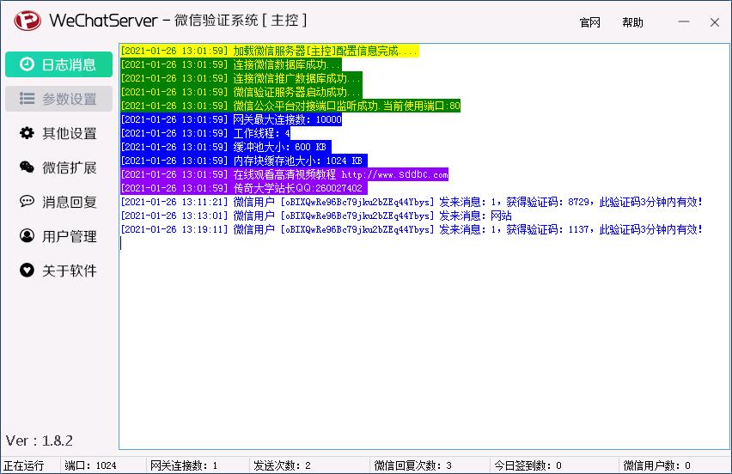Click the gear icon beside 其他设置
This screenshot has height=474, width=732.
click(27, 133)
